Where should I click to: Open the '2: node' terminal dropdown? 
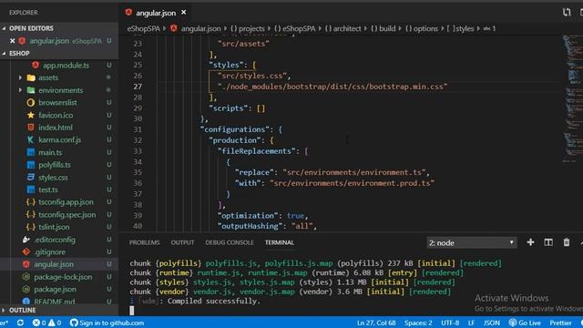click(x=472, y=243)
